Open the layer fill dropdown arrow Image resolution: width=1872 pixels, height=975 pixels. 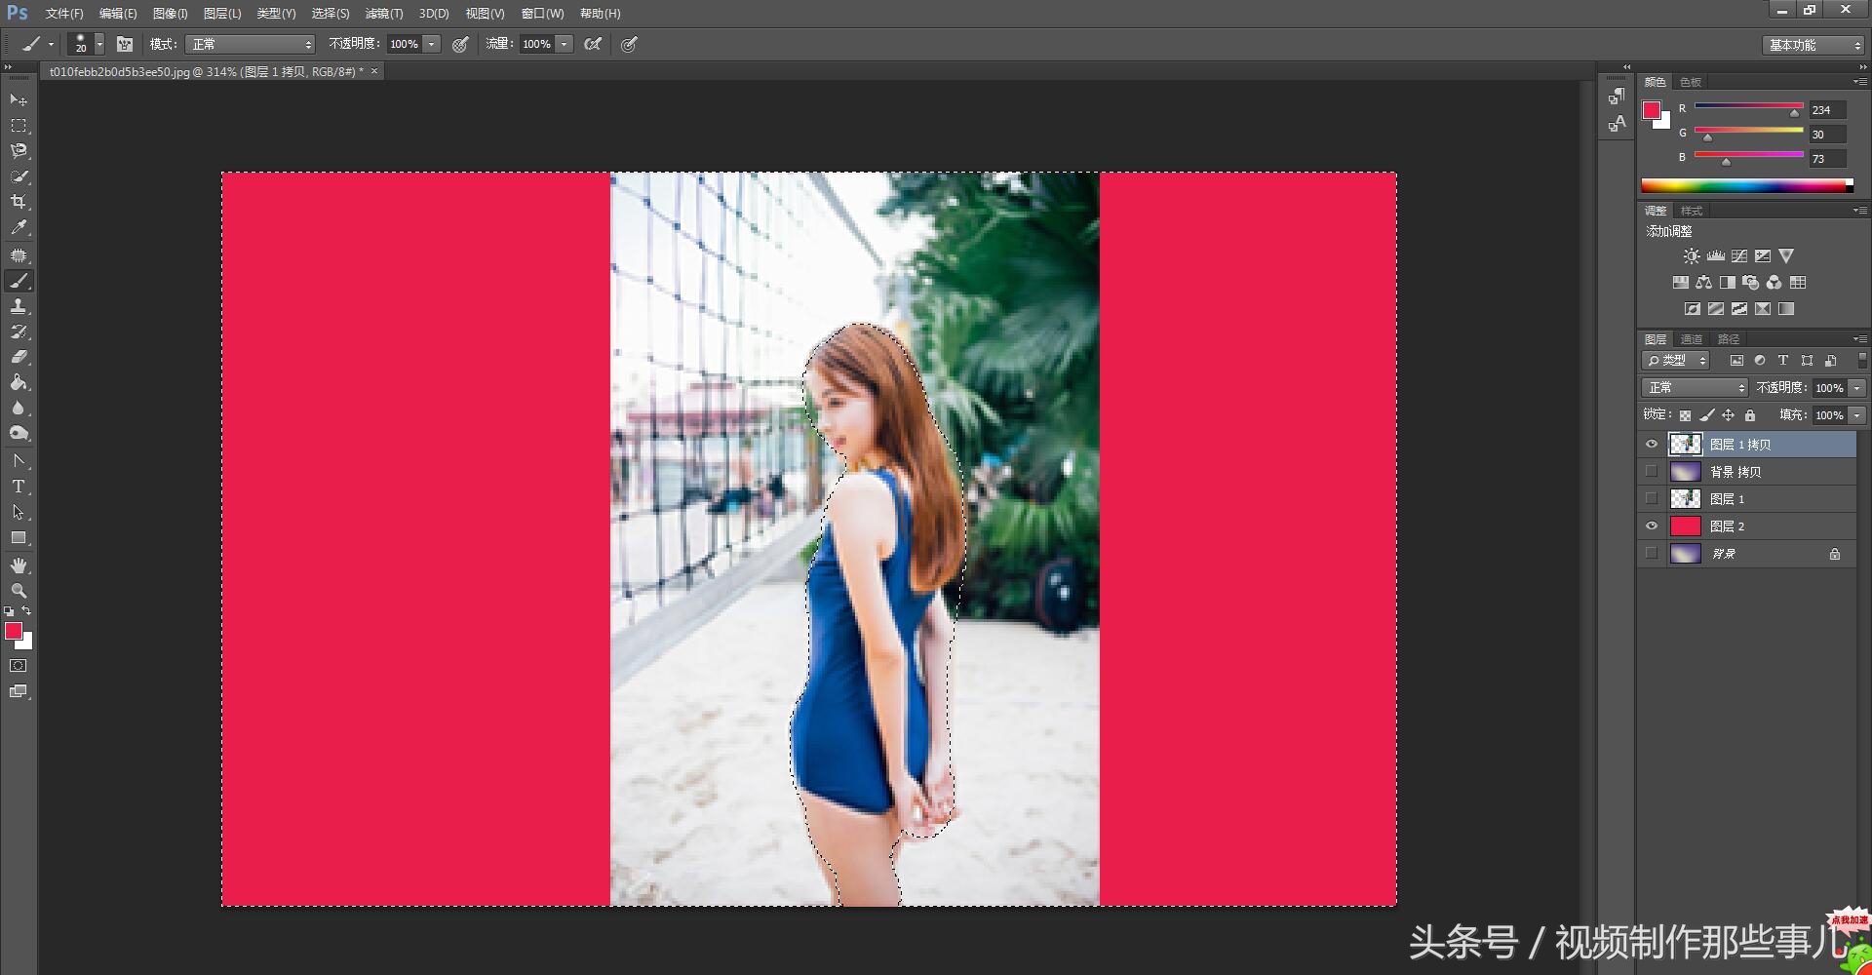1857,415
